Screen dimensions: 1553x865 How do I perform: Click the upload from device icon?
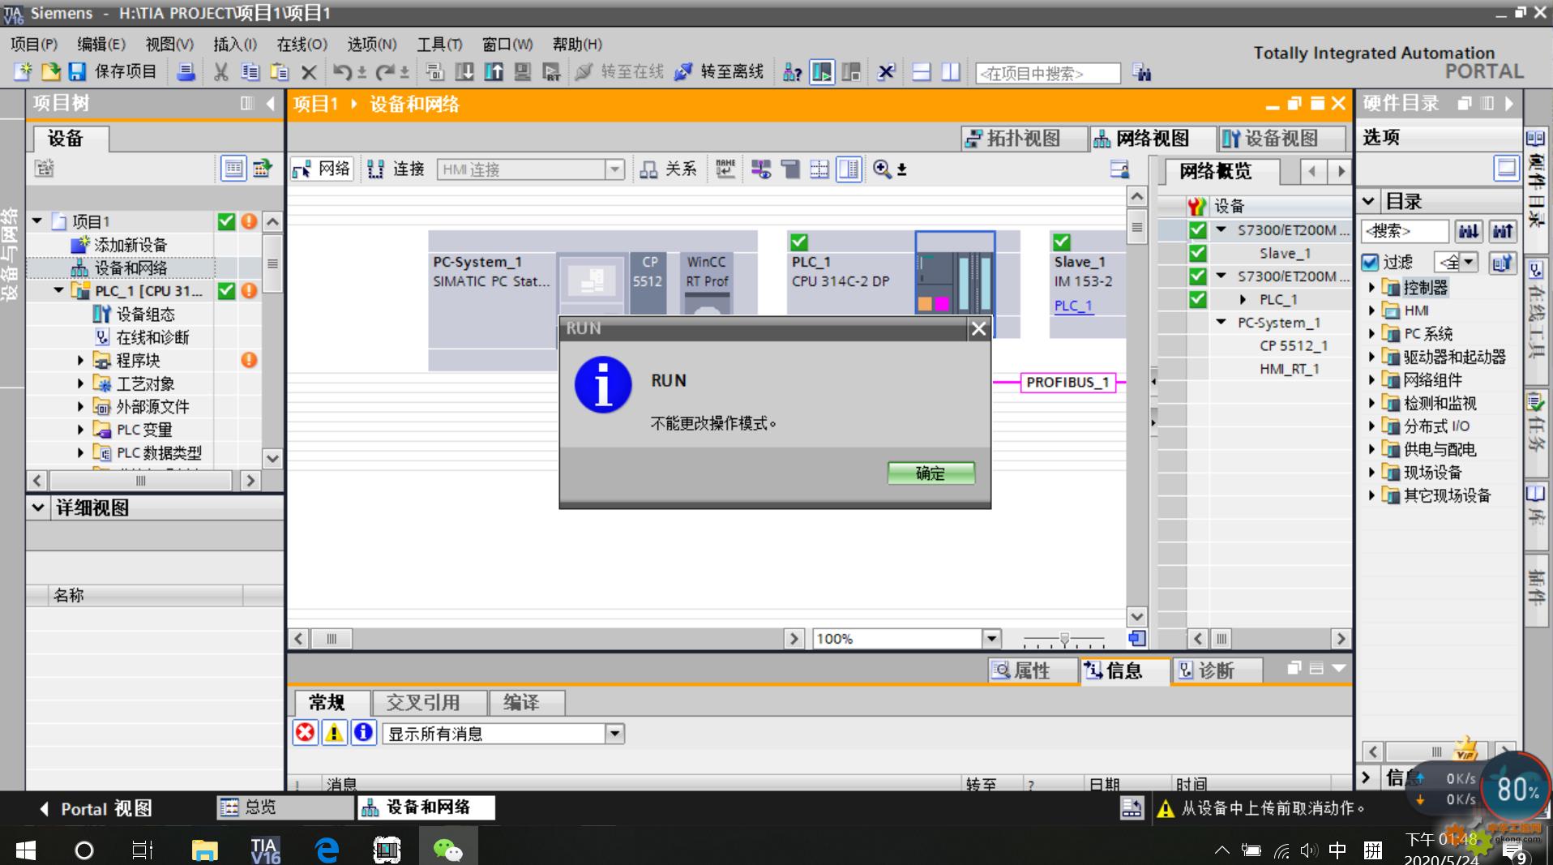point(494,72)
